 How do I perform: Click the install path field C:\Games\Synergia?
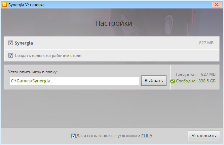(74, 81)
